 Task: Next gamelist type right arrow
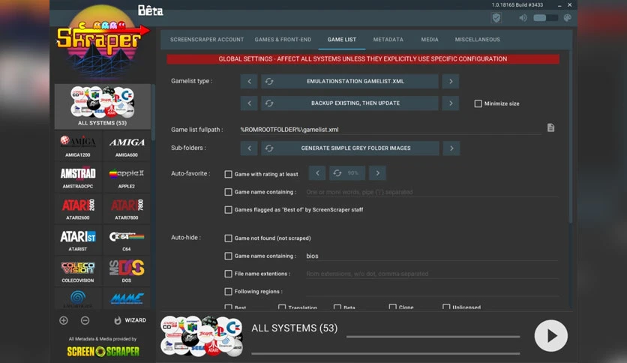pyautogui.click(x=451, y=81)
